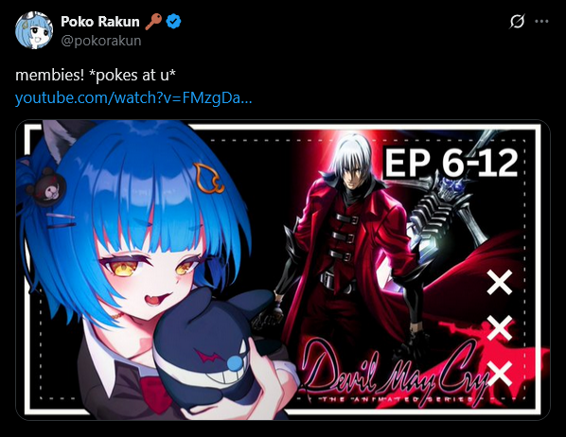Click the blue verified checkmark badge

click(x=173, y=22)
